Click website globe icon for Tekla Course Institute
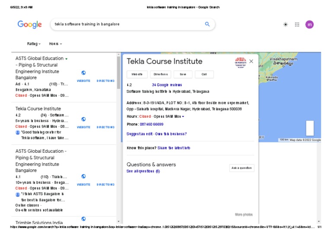 pyautogui.click(x=83, y=119)
